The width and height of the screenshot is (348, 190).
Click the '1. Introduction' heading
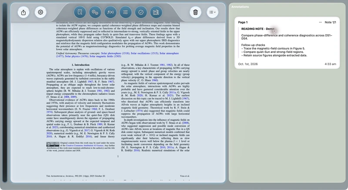tap(80, 65)
